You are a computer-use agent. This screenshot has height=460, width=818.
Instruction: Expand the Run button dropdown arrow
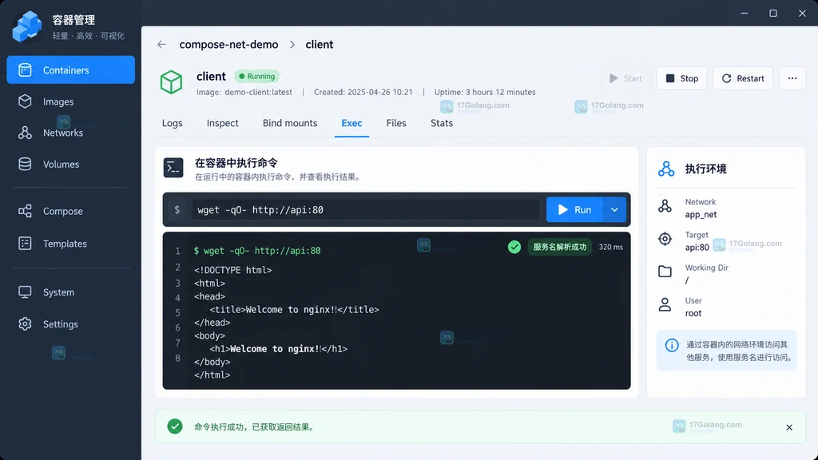(614, 210)
